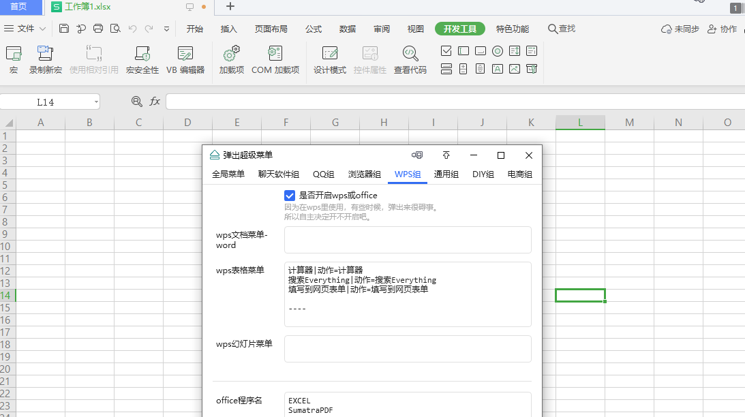745x417 pixels.
Task: Save the workbook from quick toolbar
Action: (63, 29)
